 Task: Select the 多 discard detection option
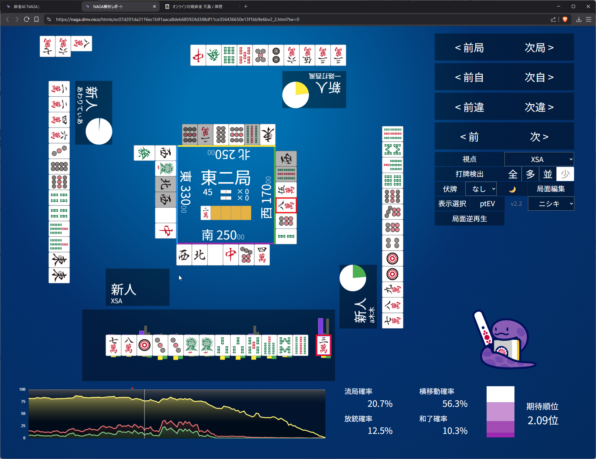click(531, 174)
